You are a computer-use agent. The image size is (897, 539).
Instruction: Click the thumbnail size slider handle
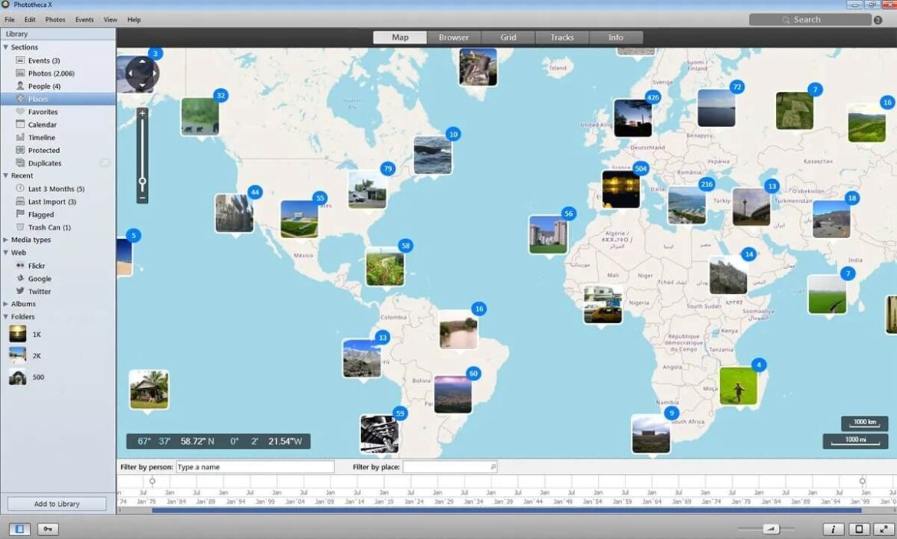click(x=770, y=529)
